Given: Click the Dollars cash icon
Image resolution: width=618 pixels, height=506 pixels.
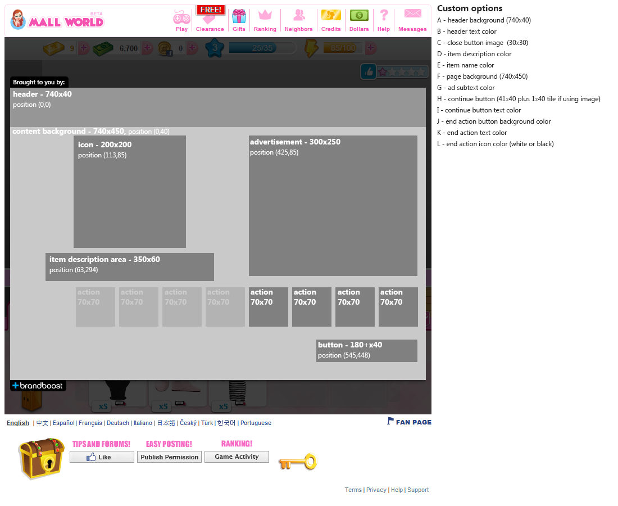Looking at the screenshot, I should (359, 16).
